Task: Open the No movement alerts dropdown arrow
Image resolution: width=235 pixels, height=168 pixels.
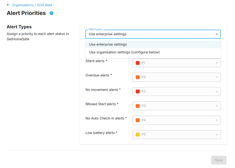Action: click(217, 91)
